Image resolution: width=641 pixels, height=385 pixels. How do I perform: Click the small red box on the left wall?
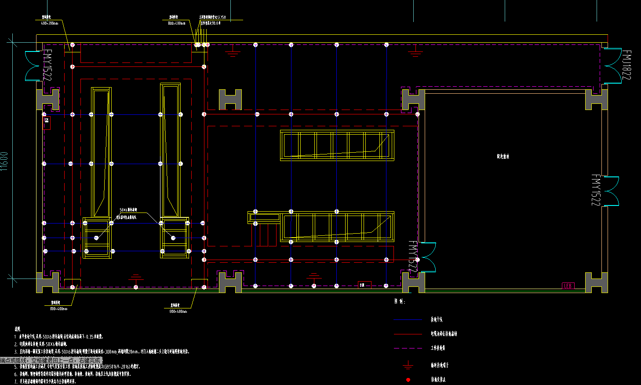pos(47,123)
